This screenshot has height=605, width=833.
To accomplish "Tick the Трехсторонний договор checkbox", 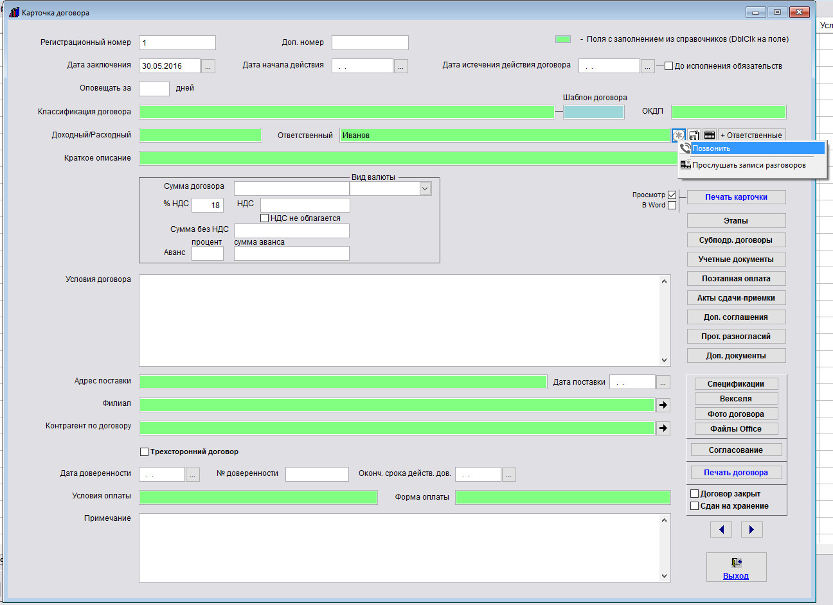I will 145,452.
